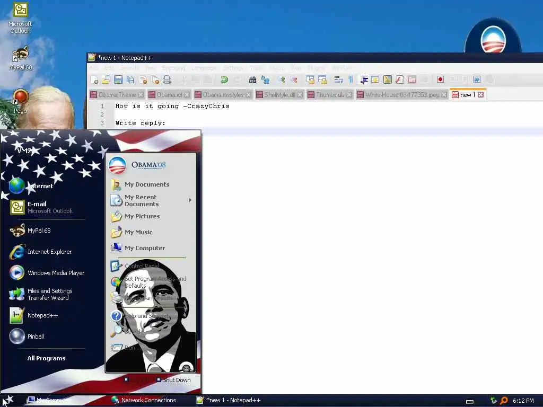
Task: Close the Thumbs.db tab
Action: (x=349, y=94)
